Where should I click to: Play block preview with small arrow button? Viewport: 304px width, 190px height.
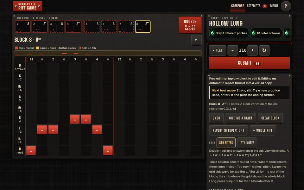pos(196,40)
